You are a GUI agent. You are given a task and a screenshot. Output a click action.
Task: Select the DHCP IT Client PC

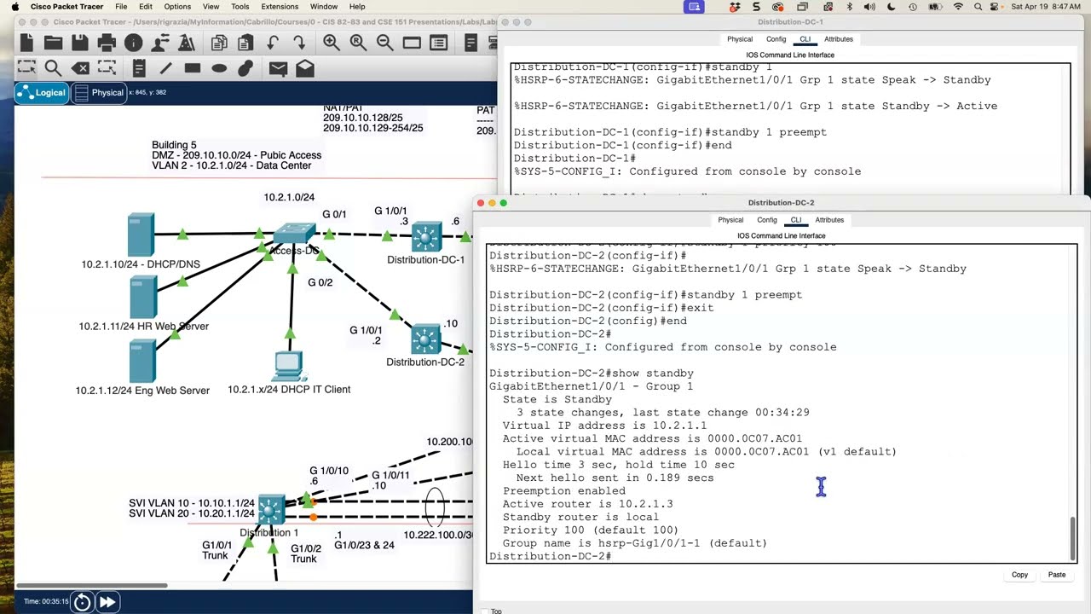click(x=289, y=366)
